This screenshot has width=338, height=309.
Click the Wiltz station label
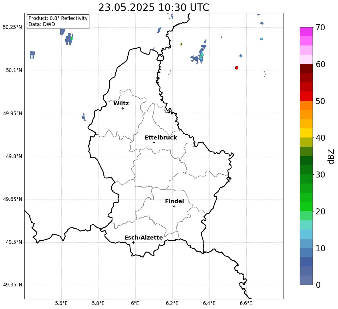point(121,103)
